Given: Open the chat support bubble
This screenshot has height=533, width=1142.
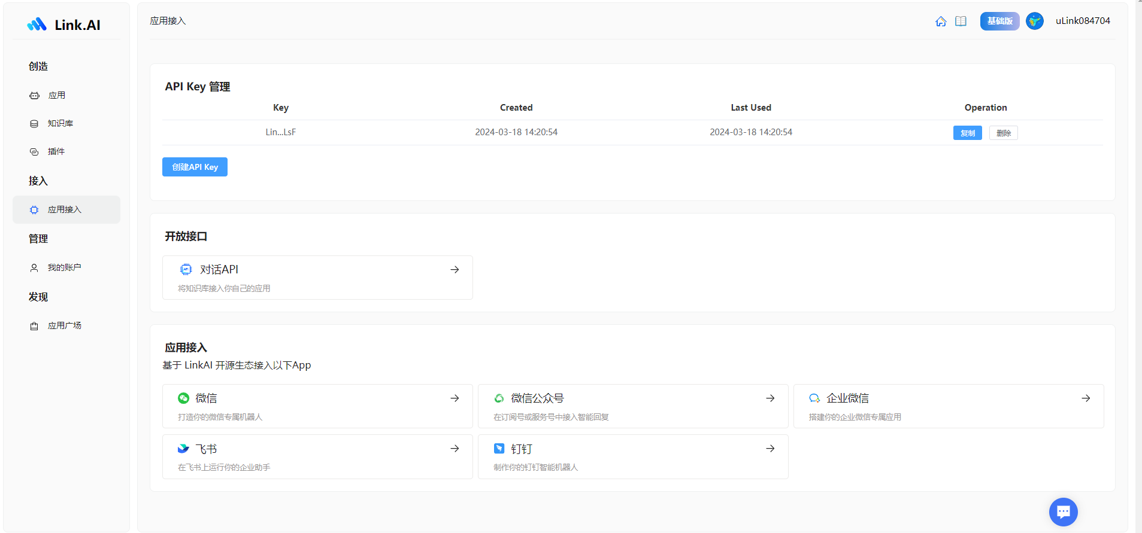Looking at the screenshot, I should pos(1063,511).
